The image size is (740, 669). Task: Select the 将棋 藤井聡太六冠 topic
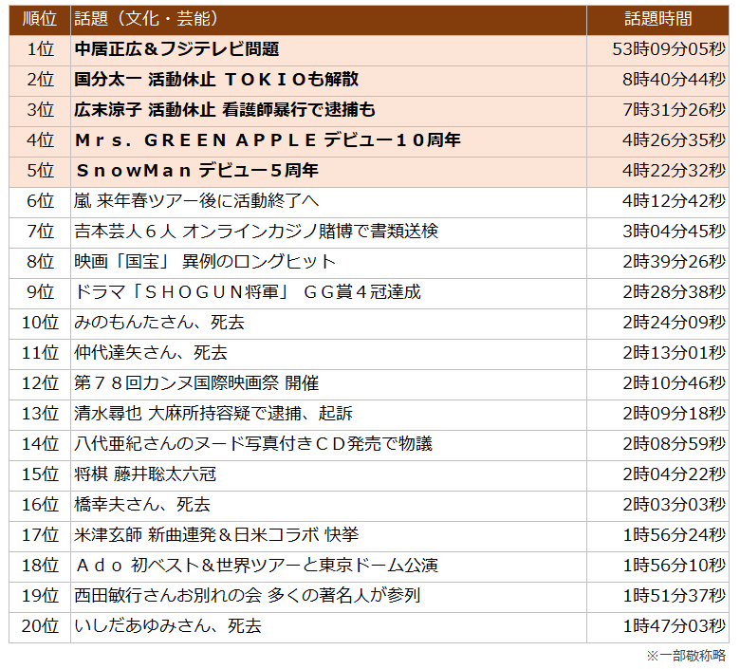coord(145,474)
